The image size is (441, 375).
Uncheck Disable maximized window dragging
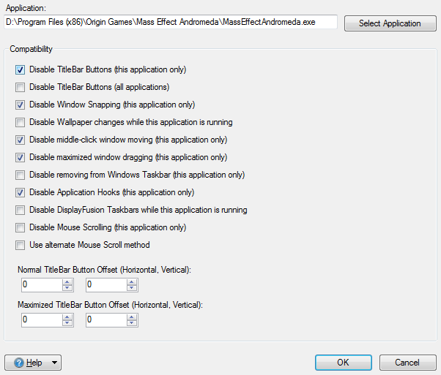point(20,158)
